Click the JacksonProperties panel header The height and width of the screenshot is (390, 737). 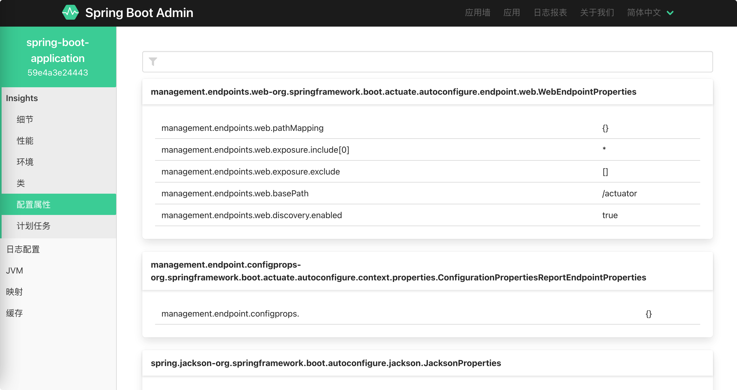click(x=427, y=363)
